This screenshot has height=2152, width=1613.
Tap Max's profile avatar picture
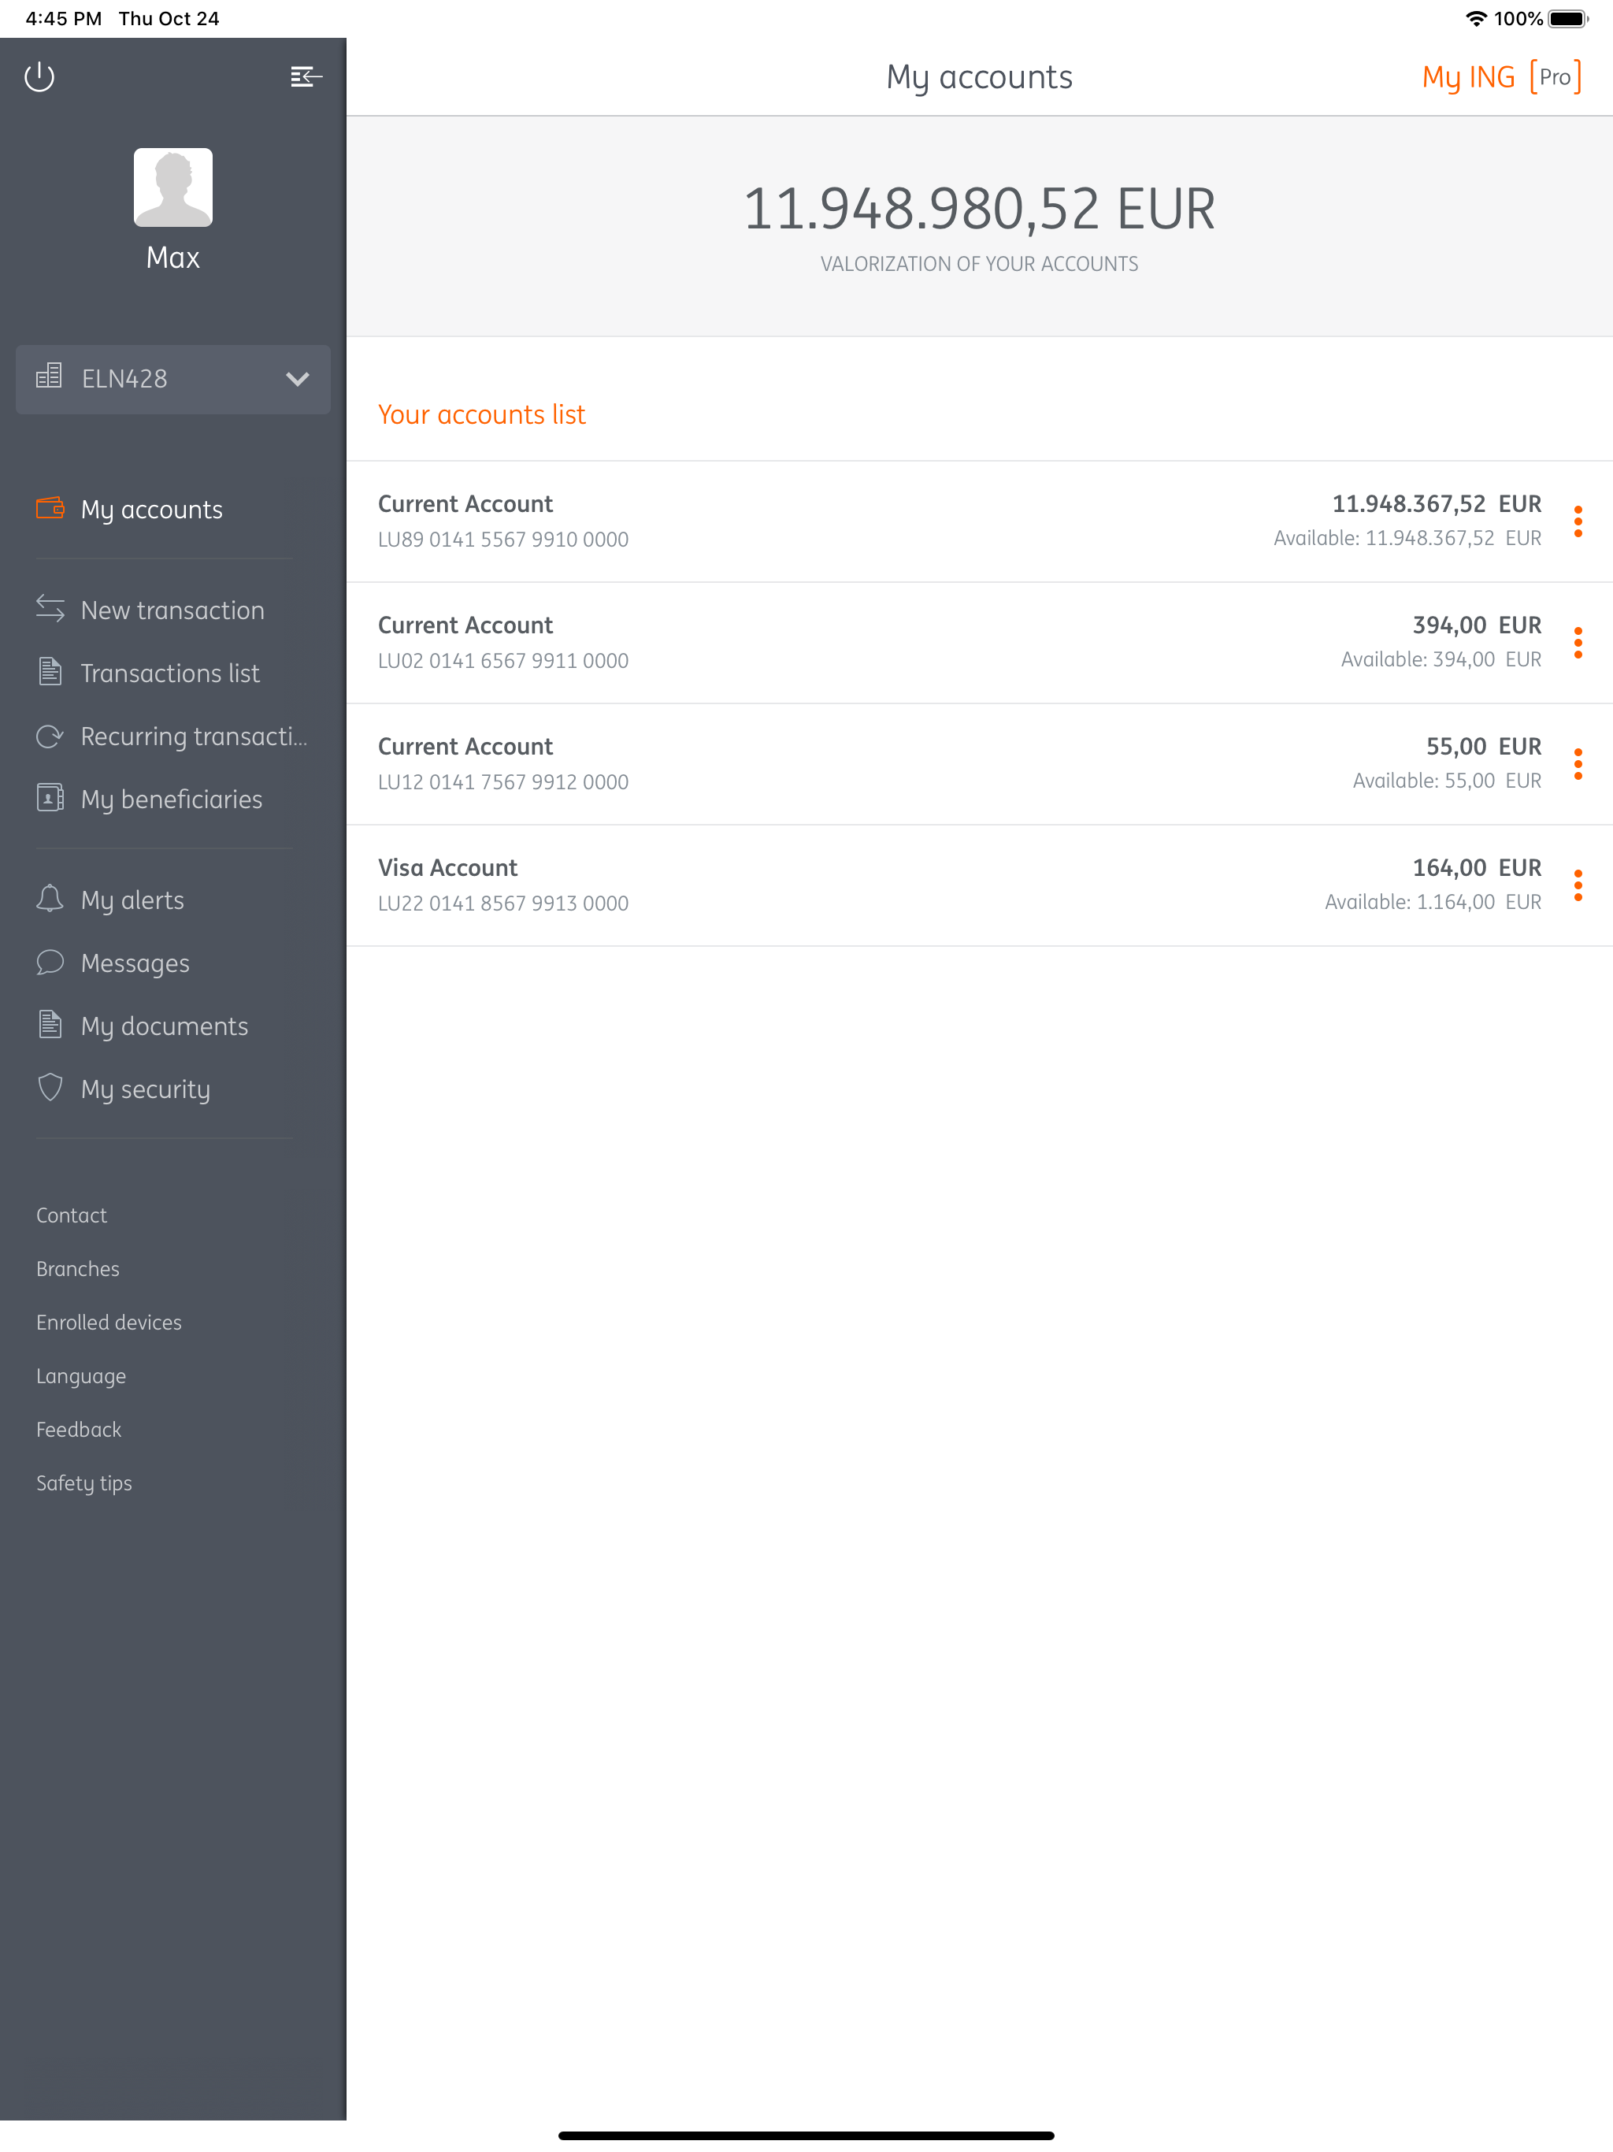pos(173,187)
